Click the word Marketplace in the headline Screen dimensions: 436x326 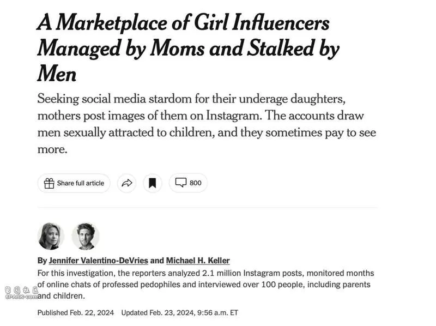pyautogui.click(x=112, y=23)
